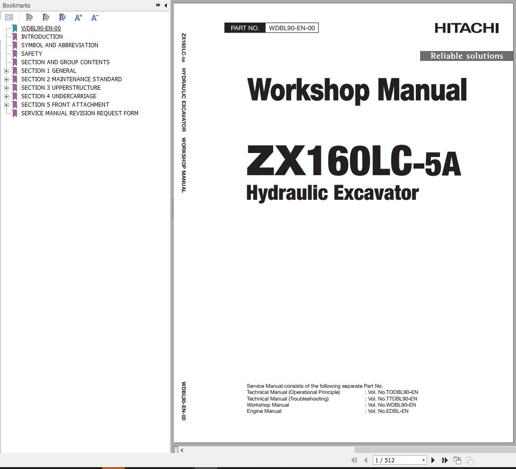The height and width of the screenshot is (469, 516).
Task: Expand SECTION 5 FRONT ATTACHMENT bookmark
Action: pyautogui.click(x=6, y=105)
